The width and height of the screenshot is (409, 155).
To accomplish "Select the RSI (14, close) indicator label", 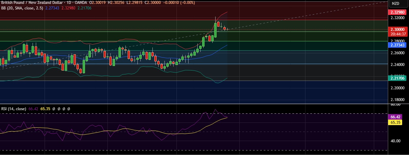I will [13, 109].
